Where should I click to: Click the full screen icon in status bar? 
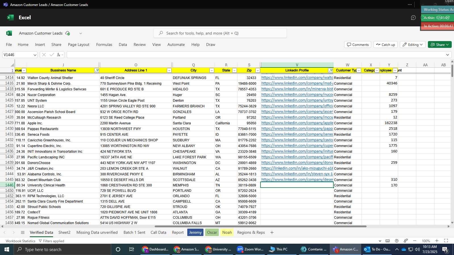[x=446, y=241]
